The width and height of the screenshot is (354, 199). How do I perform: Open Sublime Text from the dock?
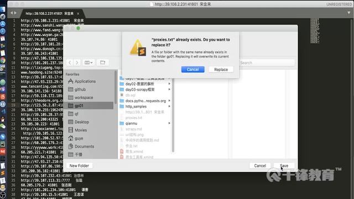click(x=3, y=173)
